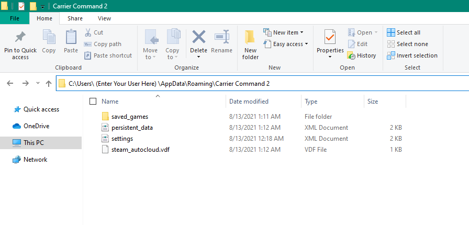
Task: Click the Cut scissors icon
Action: coord(88,32)
